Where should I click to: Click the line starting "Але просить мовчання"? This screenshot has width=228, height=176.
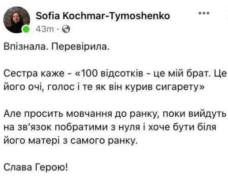point(115,114)
